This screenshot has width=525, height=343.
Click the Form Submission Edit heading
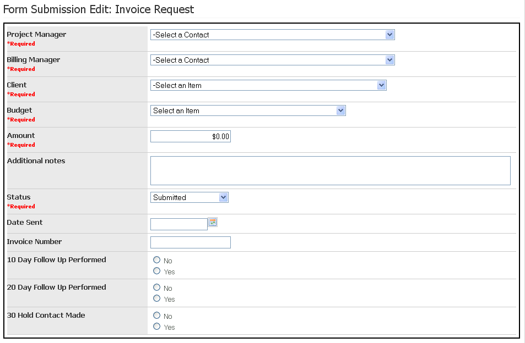pyautogui.click(x=99, y=9)
